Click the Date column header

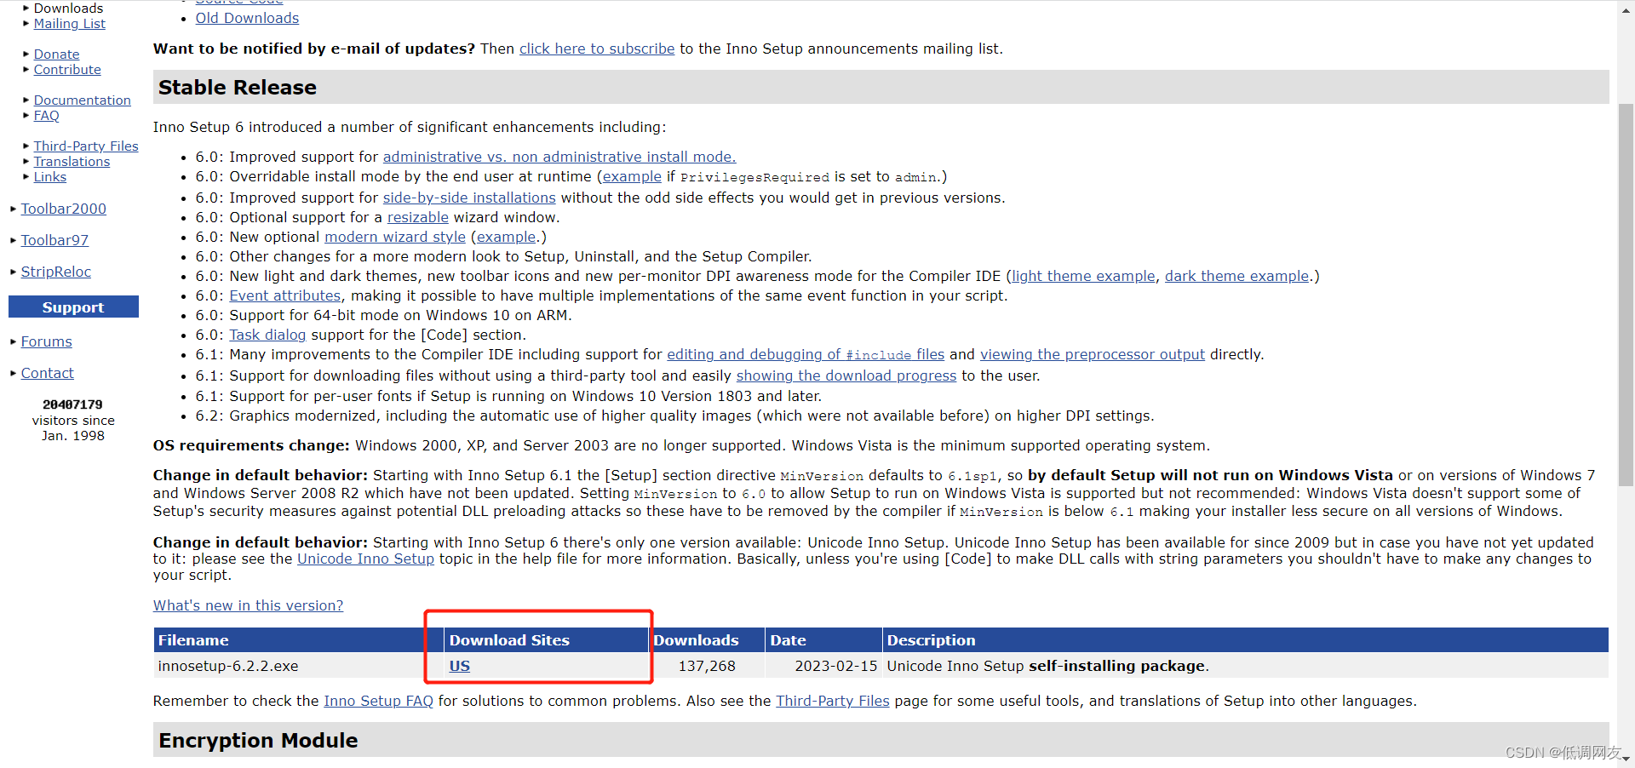[824, 640]
